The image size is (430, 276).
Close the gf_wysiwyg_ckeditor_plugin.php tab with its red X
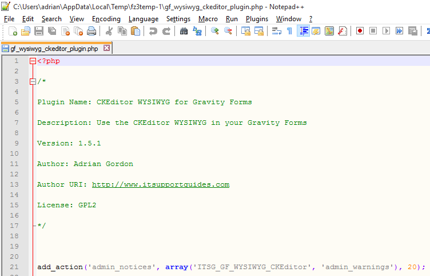[107, 48]
